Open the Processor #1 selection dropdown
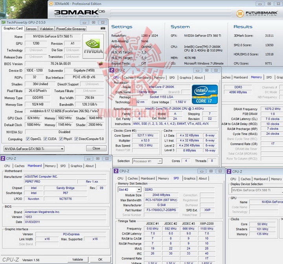The width and height of the screenshot is (283, 264). pos(147,161)
